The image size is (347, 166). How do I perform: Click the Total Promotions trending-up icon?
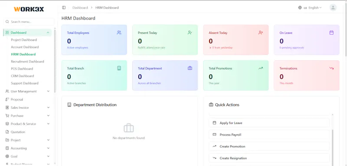[261, 68]
